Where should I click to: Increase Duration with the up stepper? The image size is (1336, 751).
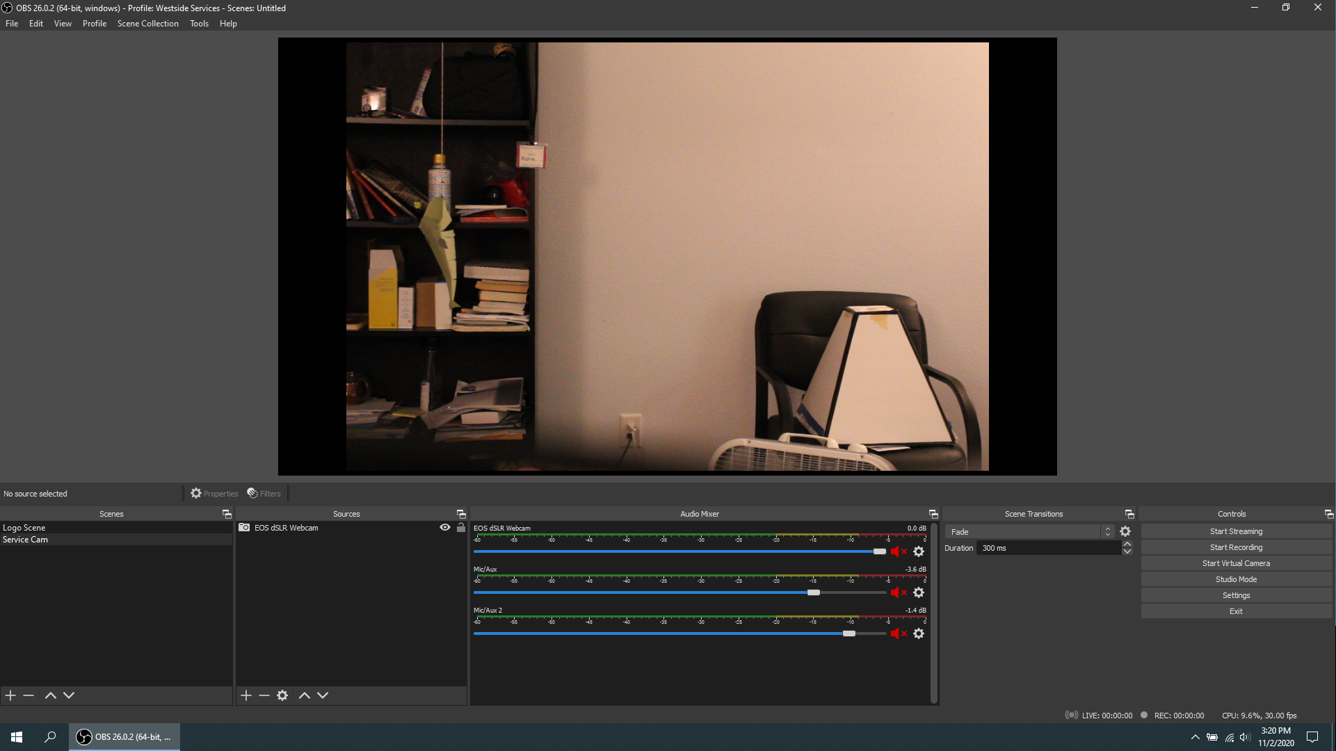click(x=1127, y=544)
